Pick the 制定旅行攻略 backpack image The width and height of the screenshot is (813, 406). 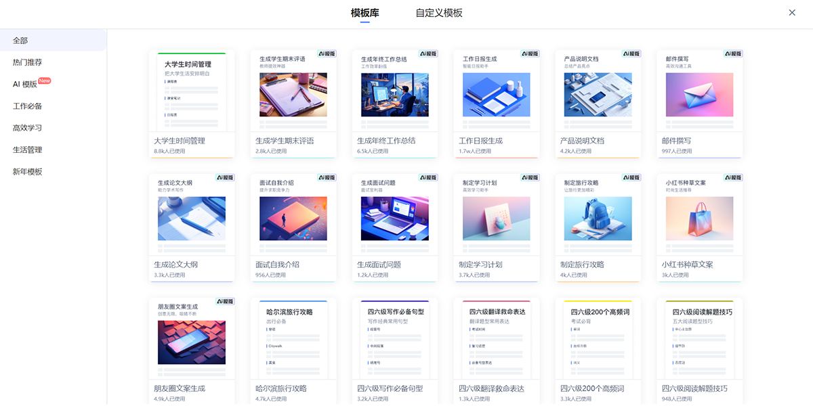[x=598, y=219]
